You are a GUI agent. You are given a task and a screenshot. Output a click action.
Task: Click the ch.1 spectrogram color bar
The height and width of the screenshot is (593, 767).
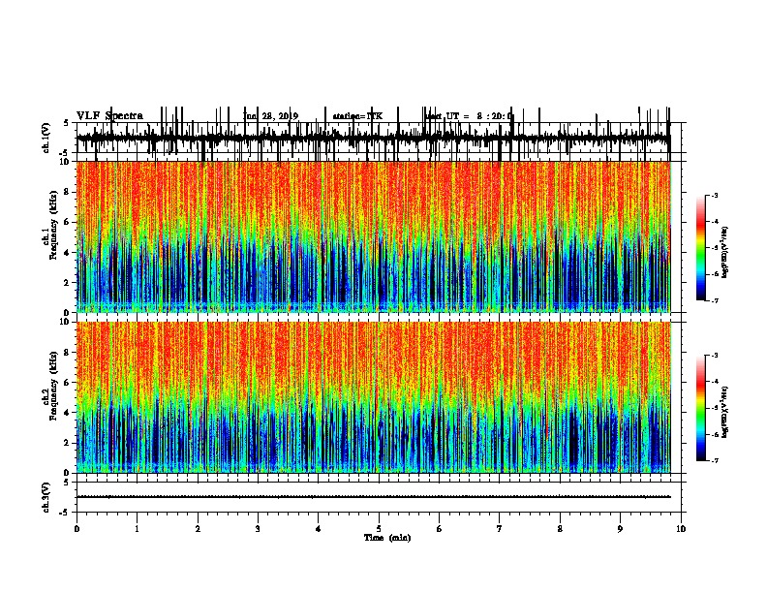pos(701,248)
